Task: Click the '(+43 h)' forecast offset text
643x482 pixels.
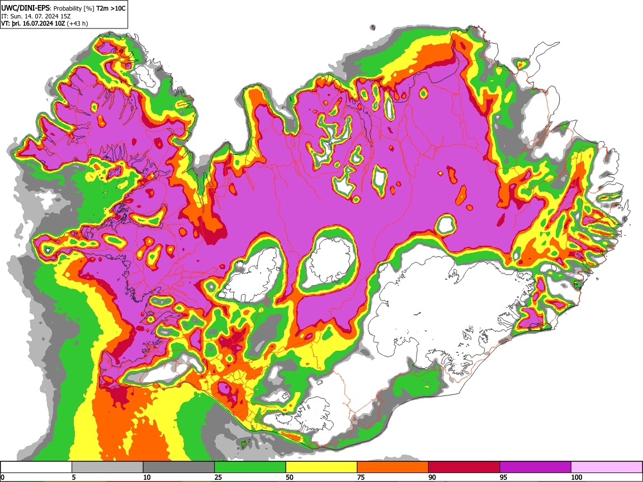Action: [78, 23]
